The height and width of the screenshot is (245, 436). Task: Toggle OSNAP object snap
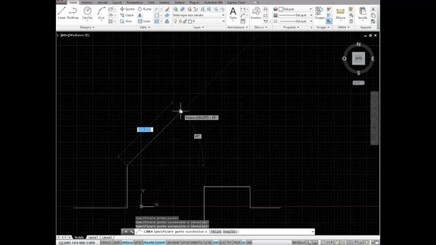click(160, 243)
